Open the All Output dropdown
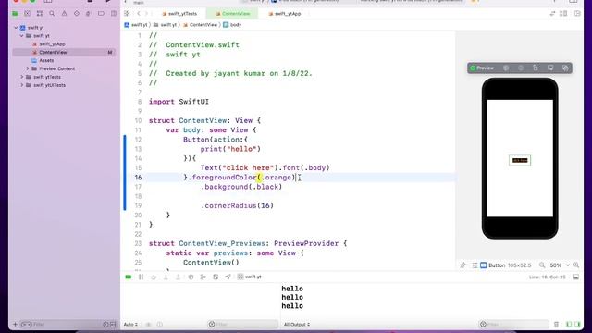Screen dimensions: 592x333 [x=297, y=325]
